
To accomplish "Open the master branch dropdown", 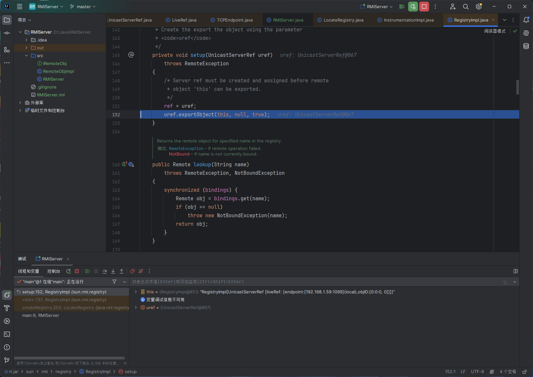I will pyautogui.click(x=83, y=7).
